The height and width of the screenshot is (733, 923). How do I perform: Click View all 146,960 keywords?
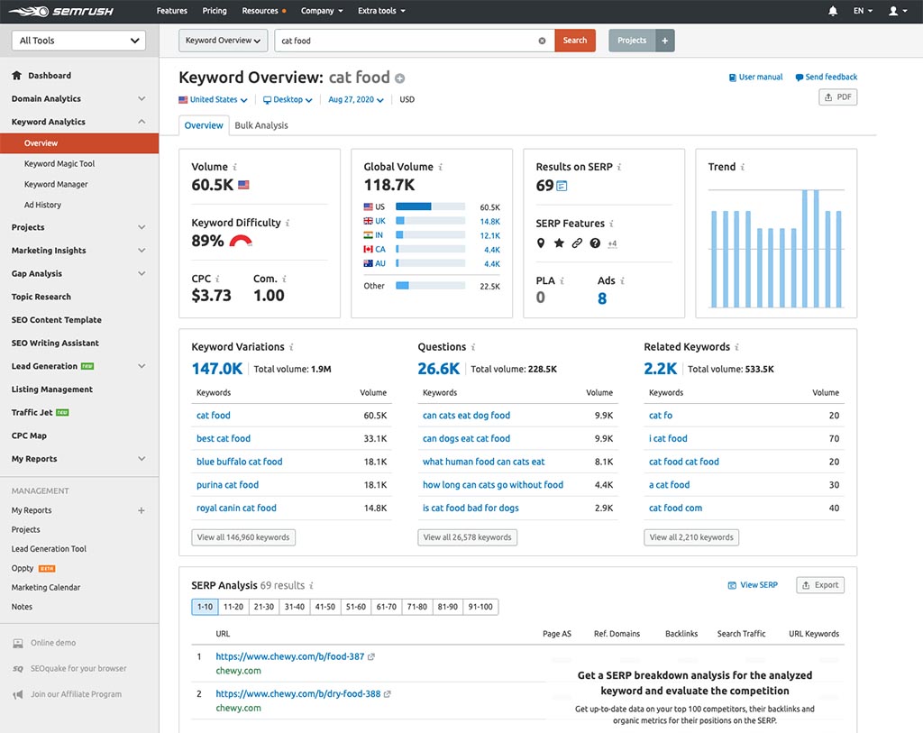coord(243,537)
